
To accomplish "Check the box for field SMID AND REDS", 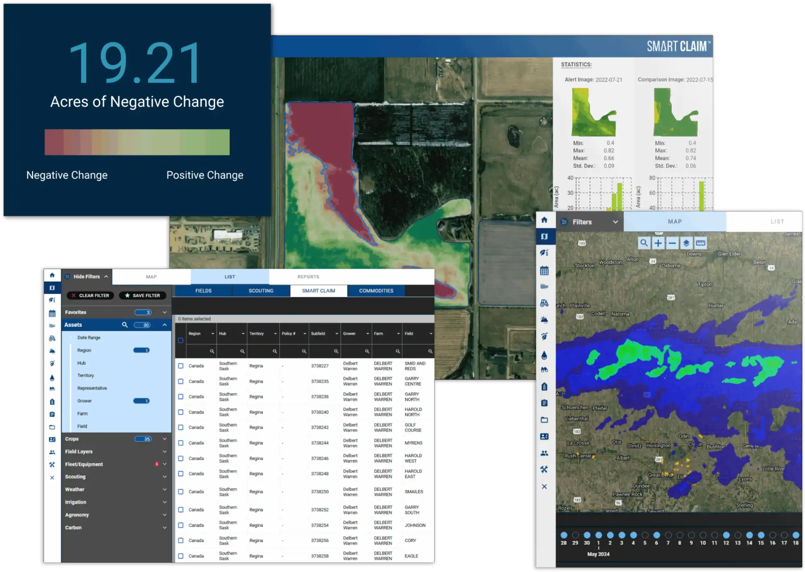I will [181, 366].
